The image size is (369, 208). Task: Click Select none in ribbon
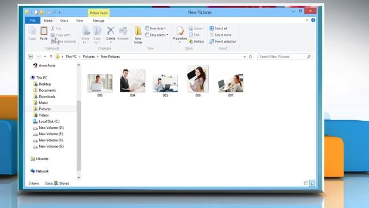coord(220,35)
